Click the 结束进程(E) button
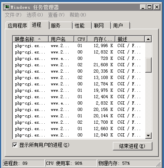This screenshot has width=164, height=168. pos(132,146)
